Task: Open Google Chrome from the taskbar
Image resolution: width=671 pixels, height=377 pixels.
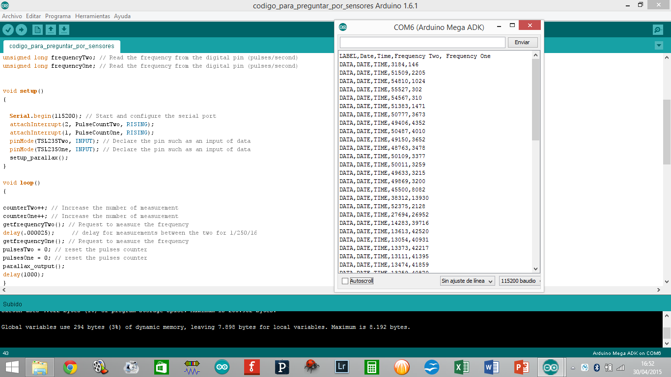Action: click(x=70, y=367)
